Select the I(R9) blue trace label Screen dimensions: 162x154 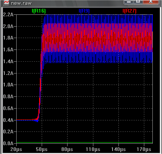[84, 11]
